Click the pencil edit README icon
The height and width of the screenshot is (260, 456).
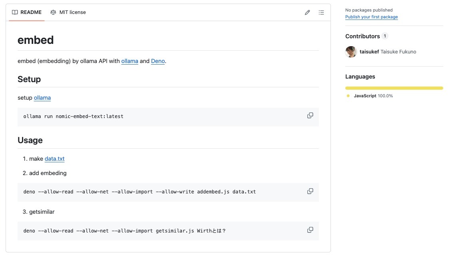(x=307, y=12)
